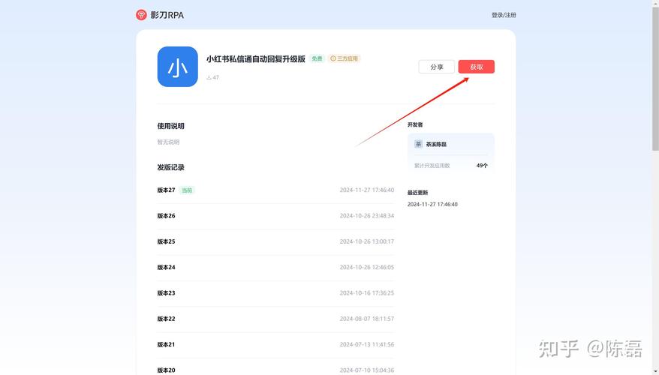Click the developer avatar 茶 icon

point(418,144)
